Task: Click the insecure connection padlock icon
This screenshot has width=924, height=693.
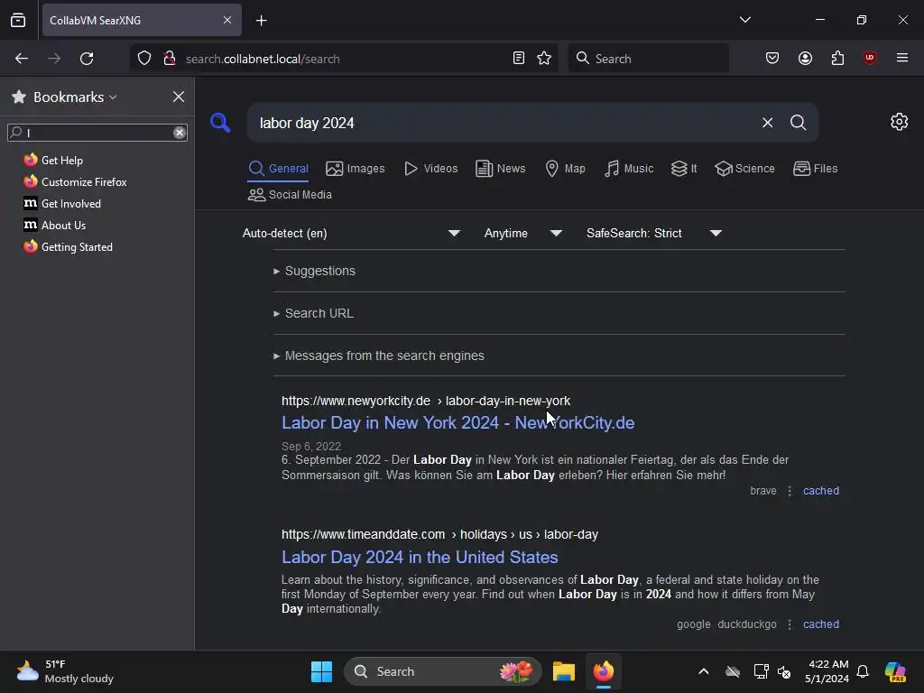Action: 170,59
